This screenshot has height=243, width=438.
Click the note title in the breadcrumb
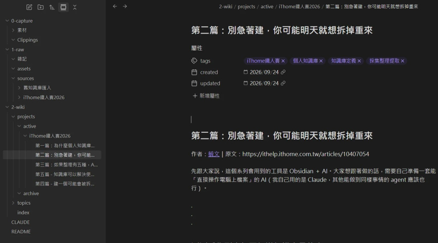click(x=372, y=6)
